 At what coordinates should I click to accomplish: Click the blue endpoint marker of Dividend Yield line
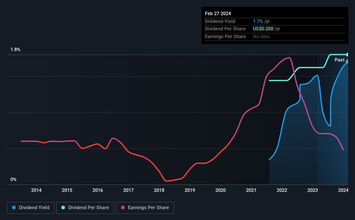pyautogui.click(x=348, y=61)
